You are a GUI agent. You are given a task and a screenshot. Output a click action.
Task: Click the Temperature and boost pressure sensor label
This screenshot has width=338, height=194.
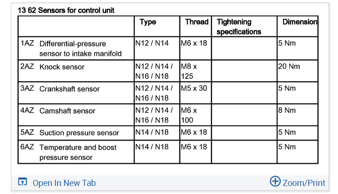78,152
